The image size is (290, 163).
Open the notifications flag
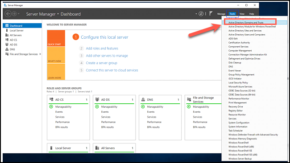[x=211, y=13]
